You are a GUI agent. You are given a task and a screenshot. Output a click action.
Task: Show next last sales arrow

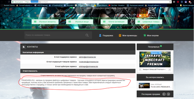[x=169, y=94]
